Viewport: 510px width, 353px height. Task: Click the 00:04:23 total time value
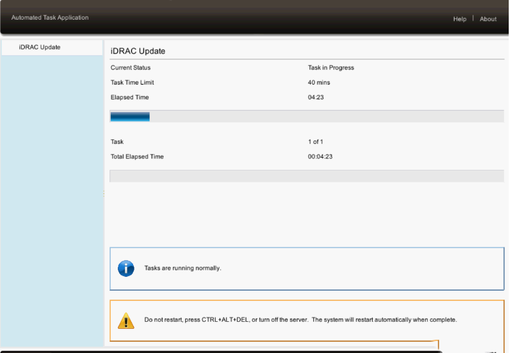coord(320,156)
